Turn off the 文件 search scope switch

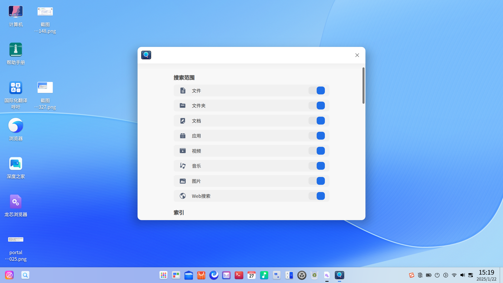(317, 90)
